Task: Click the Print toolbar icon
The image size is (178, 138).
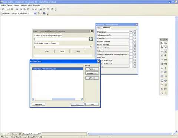Action: (x=17, y=9)
